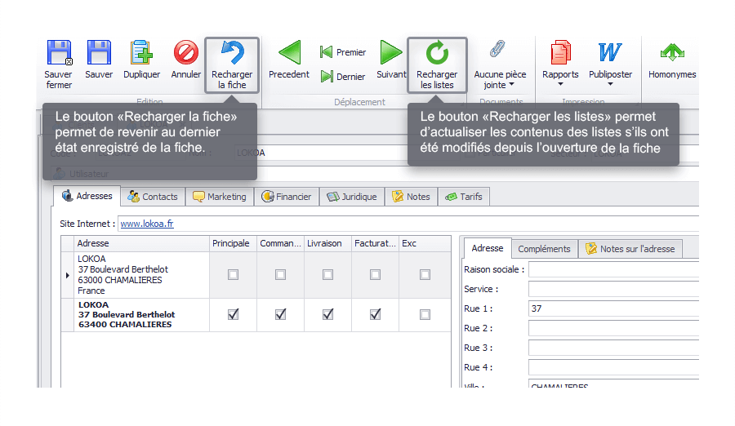This screenshot has height=426, width=735.
Task: Check Exc for 63000 CHAMALIERES address
Action: pos(425,275)
